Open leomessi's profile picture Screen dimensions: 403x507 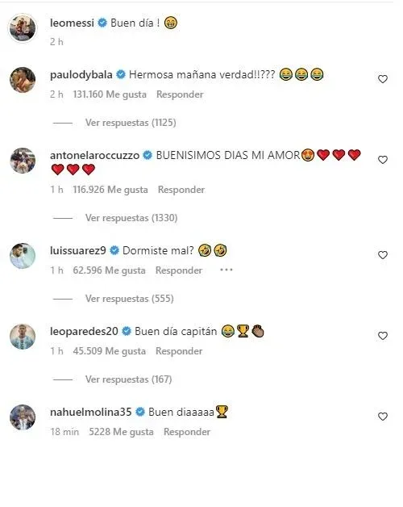[23, 27]
